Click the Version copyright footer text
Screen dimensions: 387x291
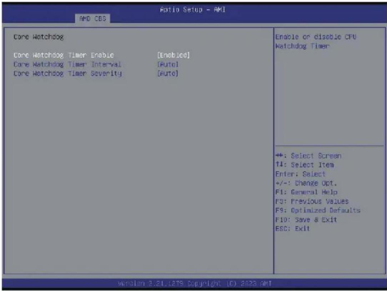click(x=195, y=284)
